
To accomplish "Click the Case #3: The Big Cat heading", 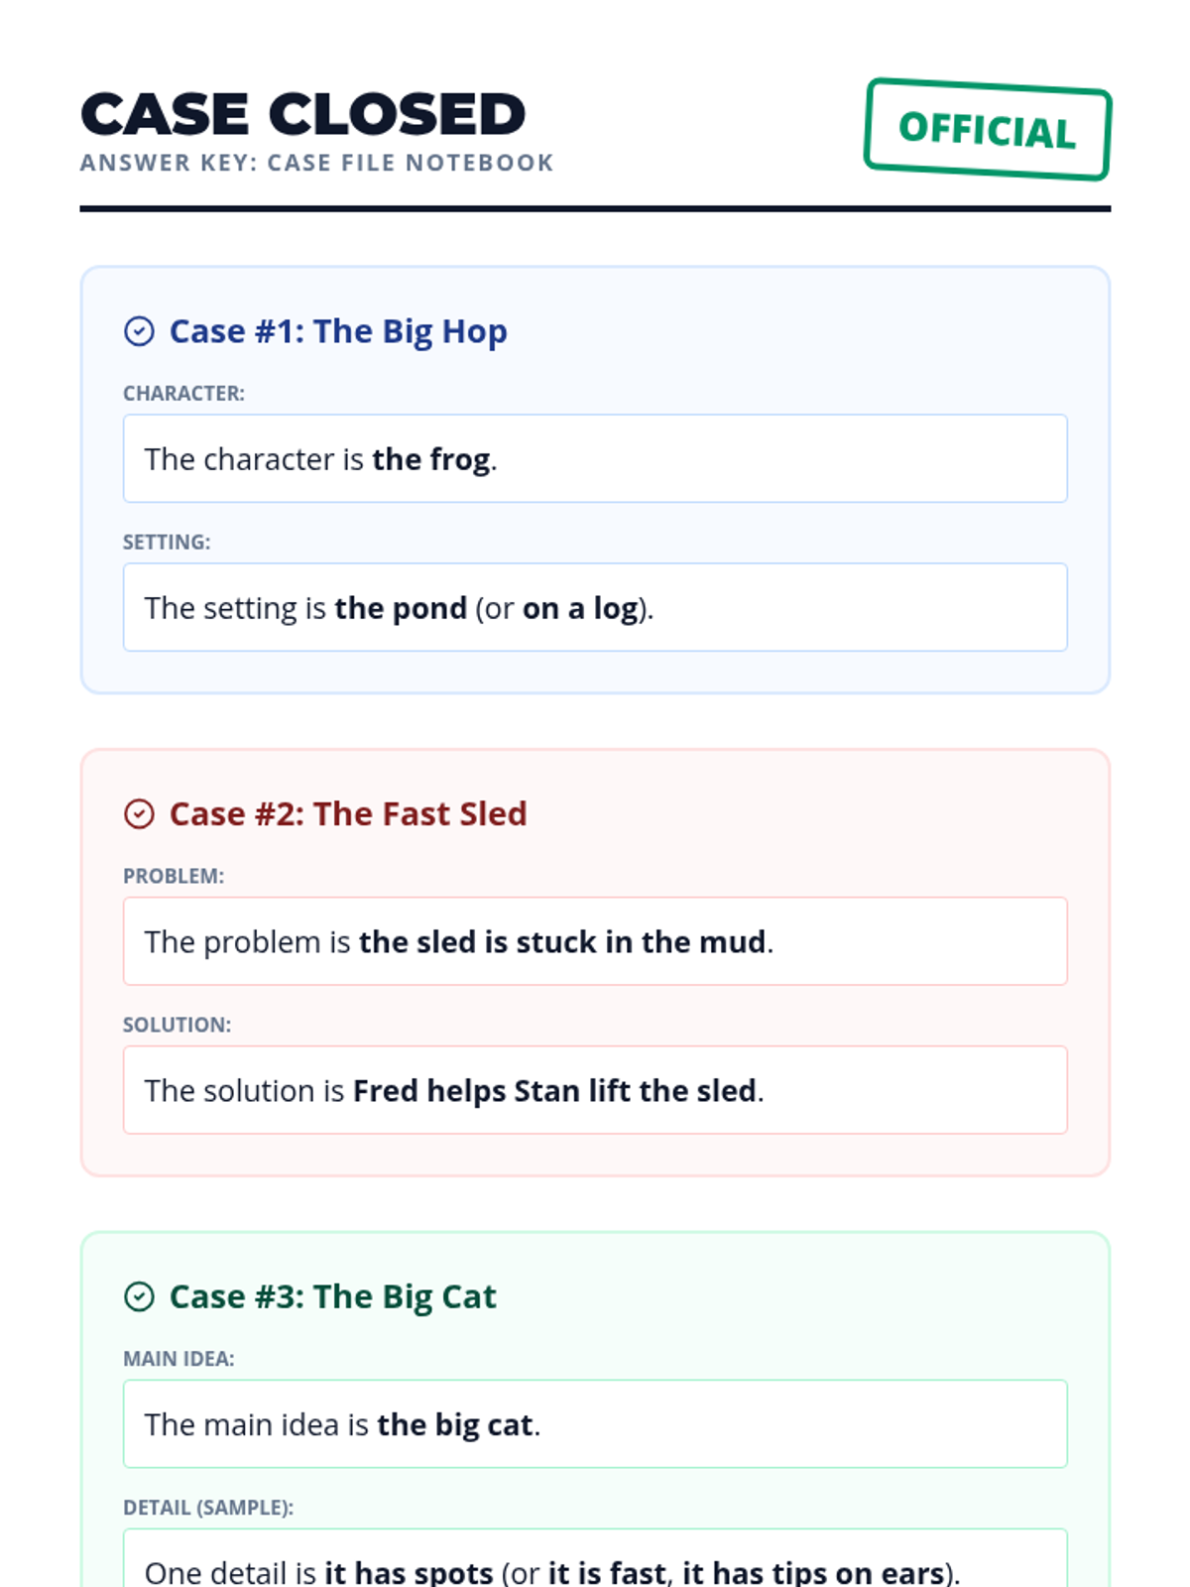I will coord(332,1297).
